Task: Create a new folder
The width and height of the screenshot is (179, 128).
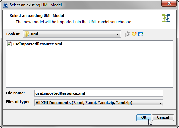Action: (x=134, y=34)
